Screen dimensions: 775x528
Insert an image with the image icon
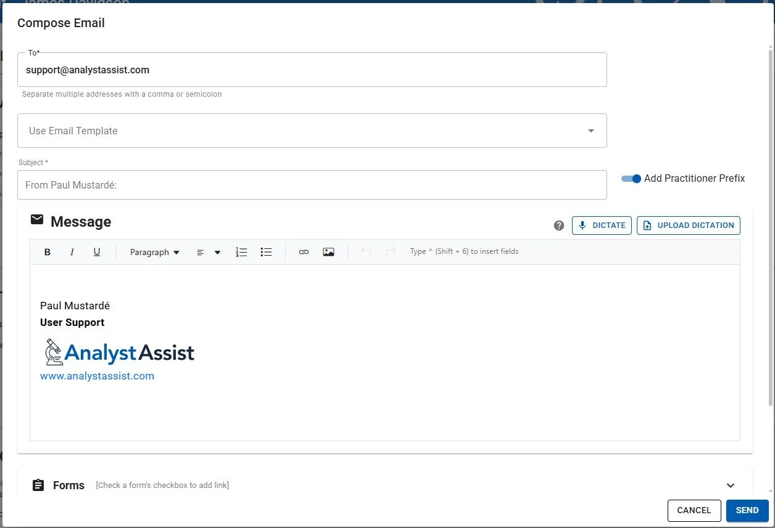click(328, 252)
